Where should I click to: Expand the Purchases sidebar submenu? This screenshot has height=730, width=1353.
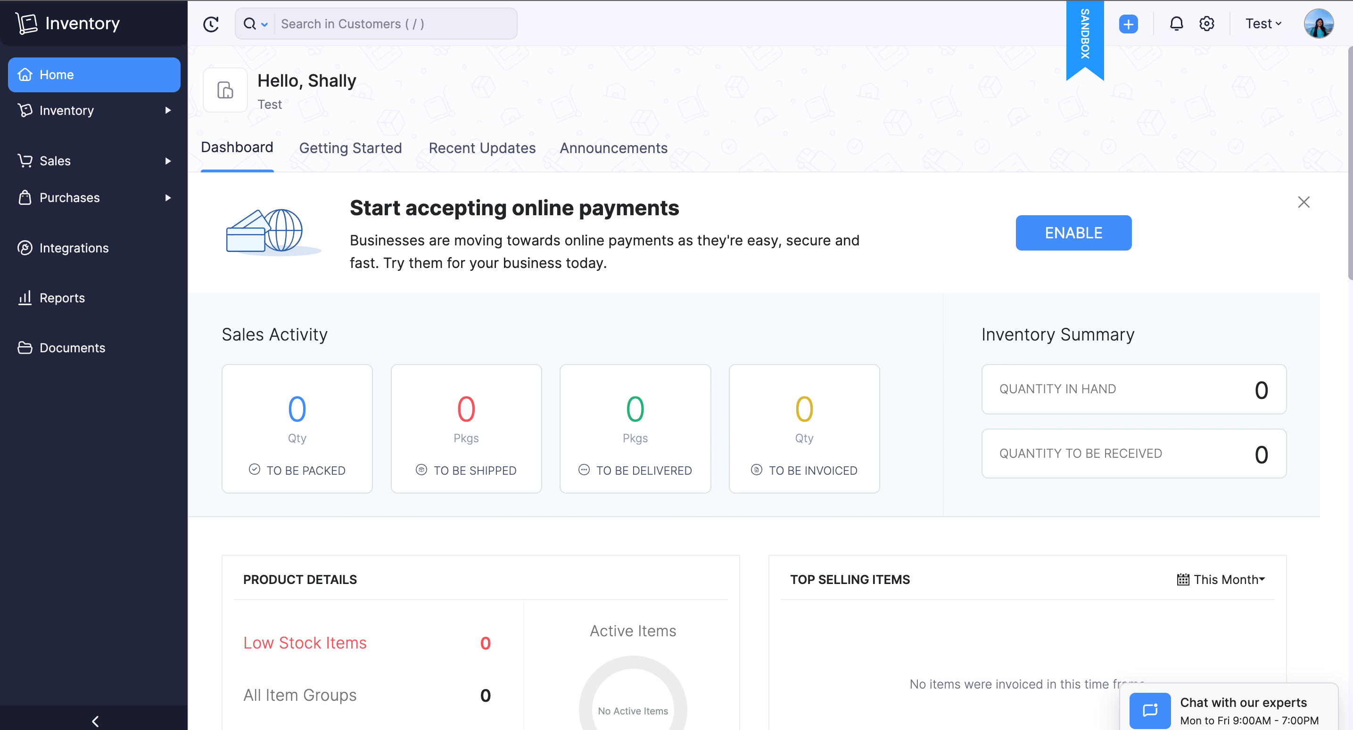pos(168,197)
